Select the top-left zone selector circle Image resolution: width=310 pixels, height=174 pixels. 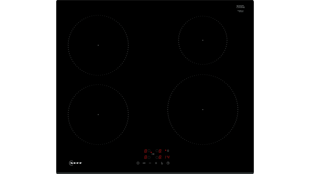coord(149,151)
